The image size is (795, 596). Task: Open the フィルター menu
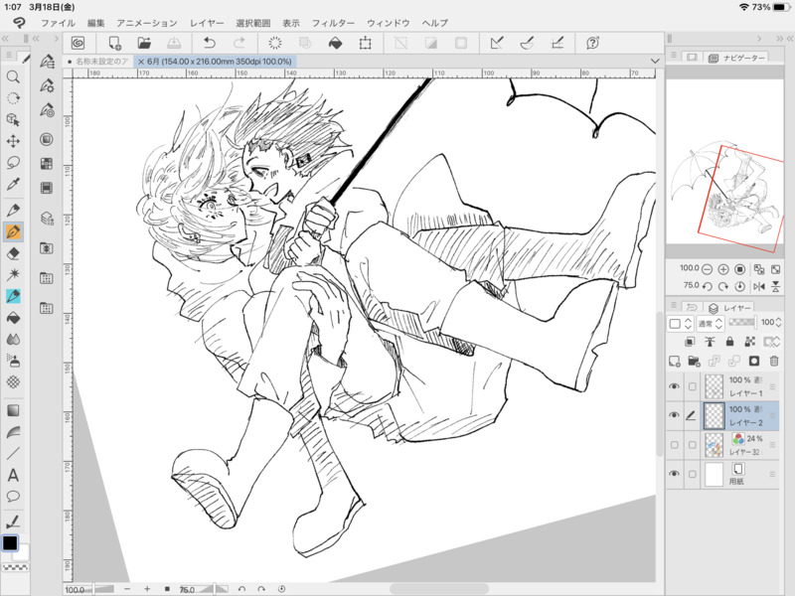click(x=333, y=23)
